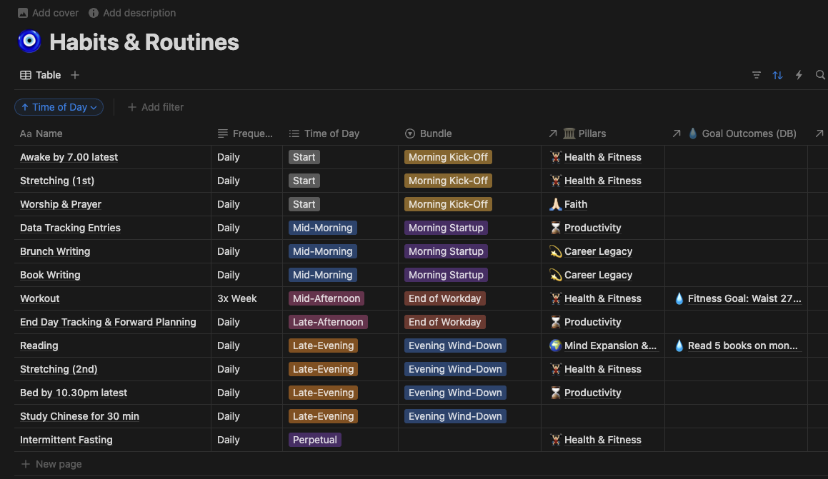Click the purple "Perpetual" tag on Intermittent Fasting

click(314, 440)
